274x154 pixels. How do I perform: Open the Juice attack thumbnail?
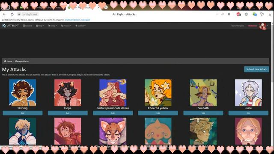click(248, 93)
